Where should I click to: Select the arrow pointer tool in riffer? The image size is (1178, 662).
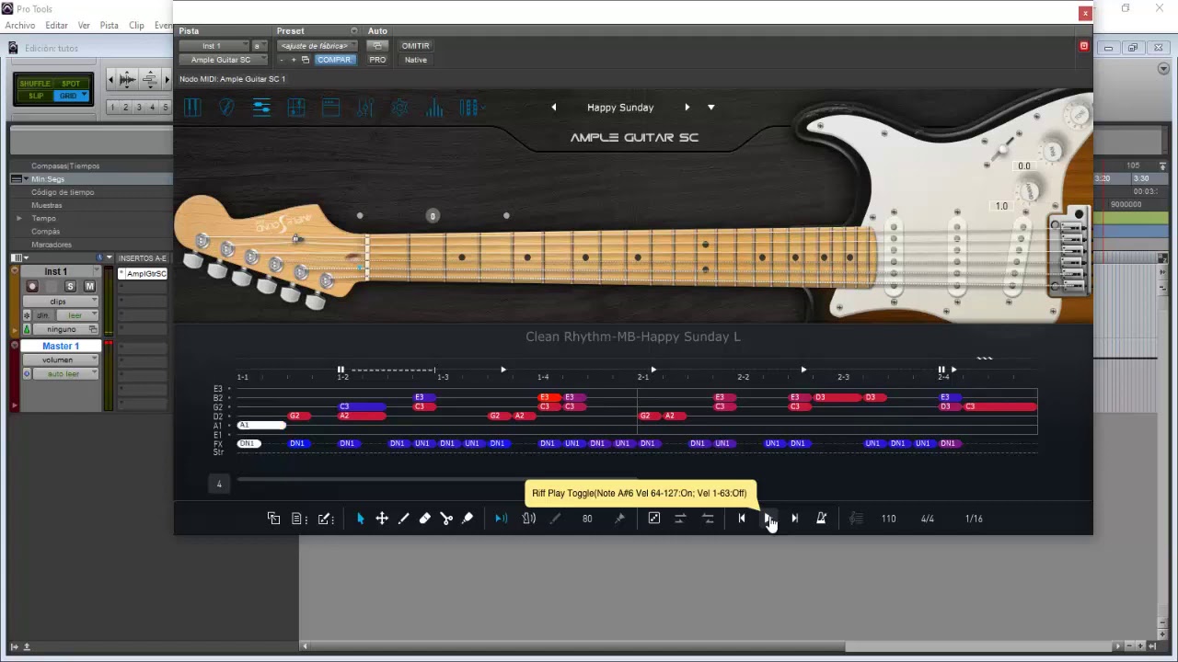360,519
